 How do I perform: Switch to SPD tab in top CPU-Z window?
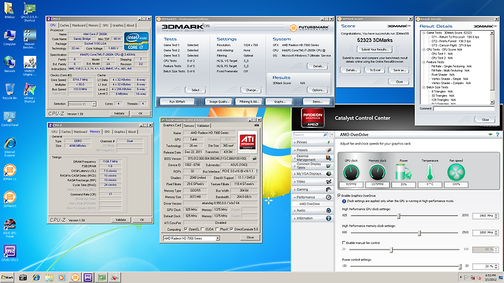click(x=106, y=25)
